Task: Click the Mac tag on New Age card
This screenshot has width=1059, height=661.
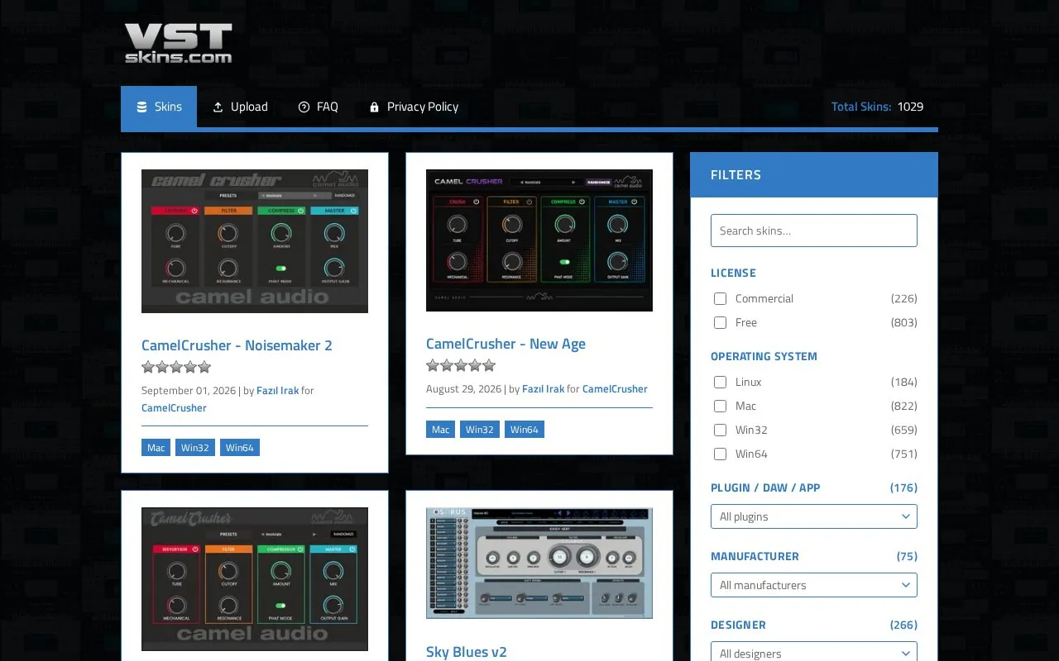Action: click(441, 430)
